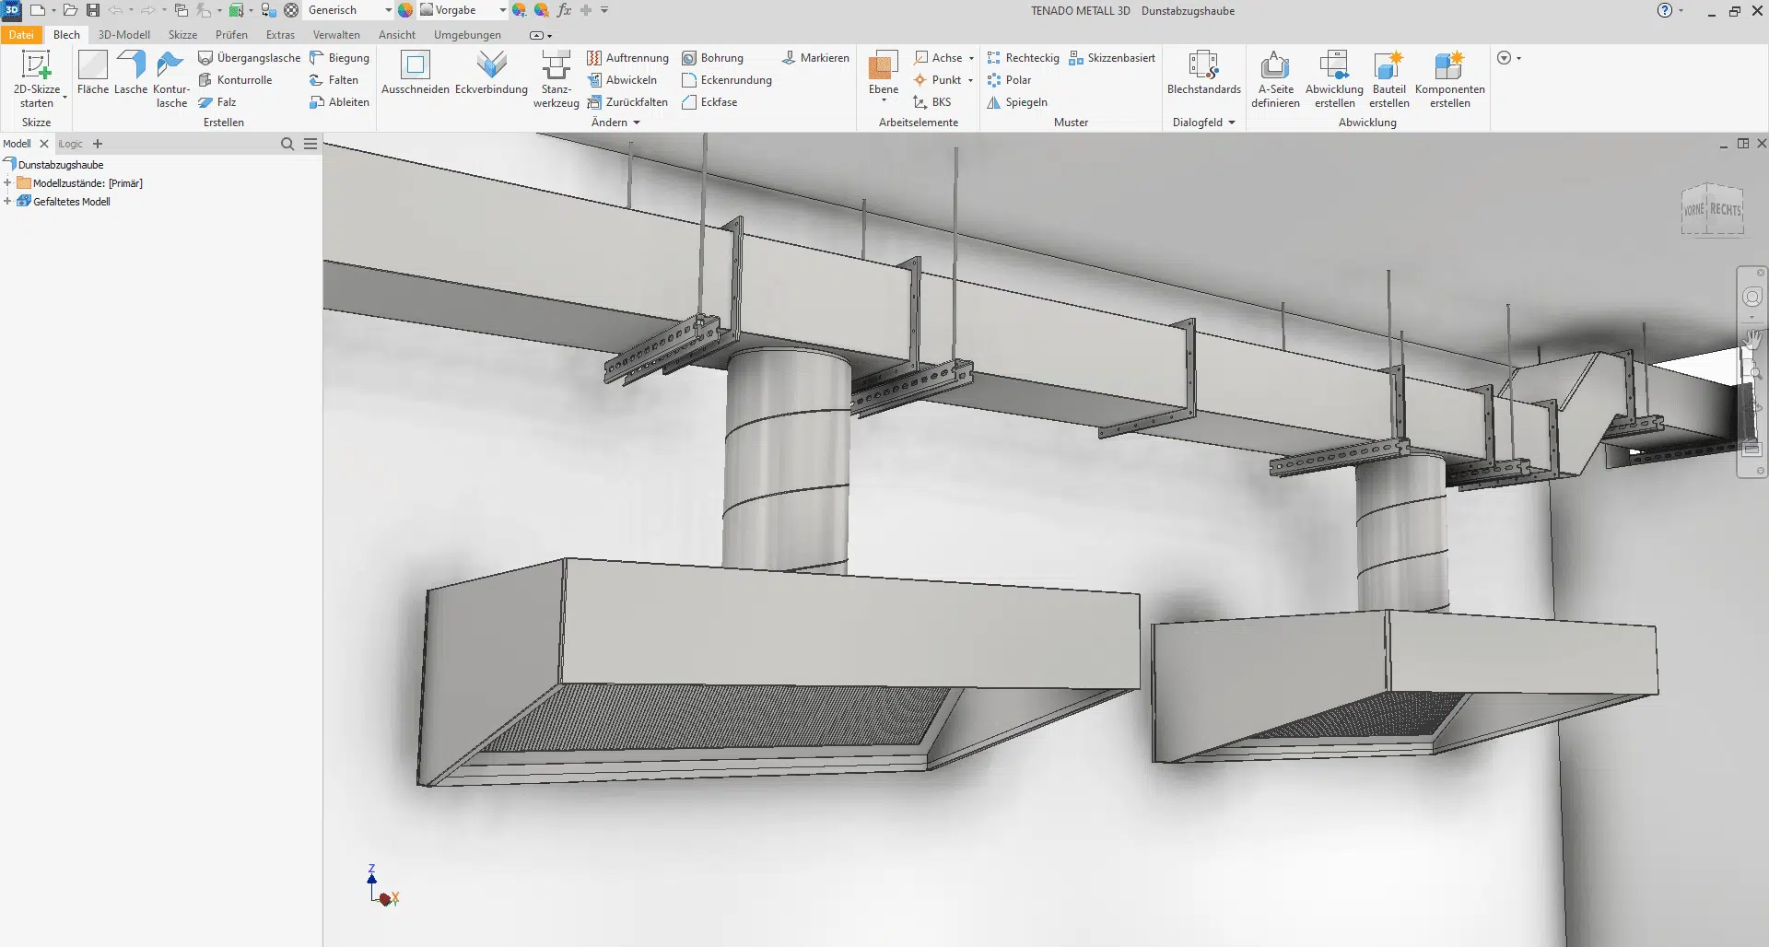The height and width of the screenshot is (947, 1769).
Task: Switch to the 3D-Modell tab
Action: pos(124,35)
